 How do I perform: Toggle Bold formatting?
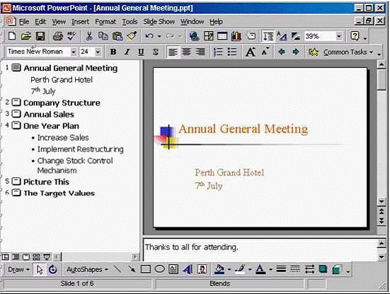point(113,52)
